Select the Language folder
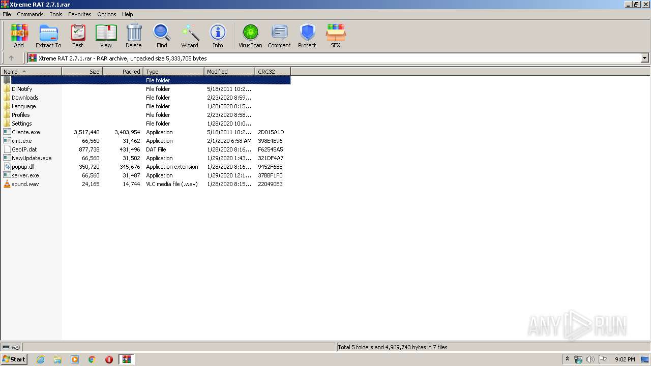The image size is (651, 366). tap(23, 106)
